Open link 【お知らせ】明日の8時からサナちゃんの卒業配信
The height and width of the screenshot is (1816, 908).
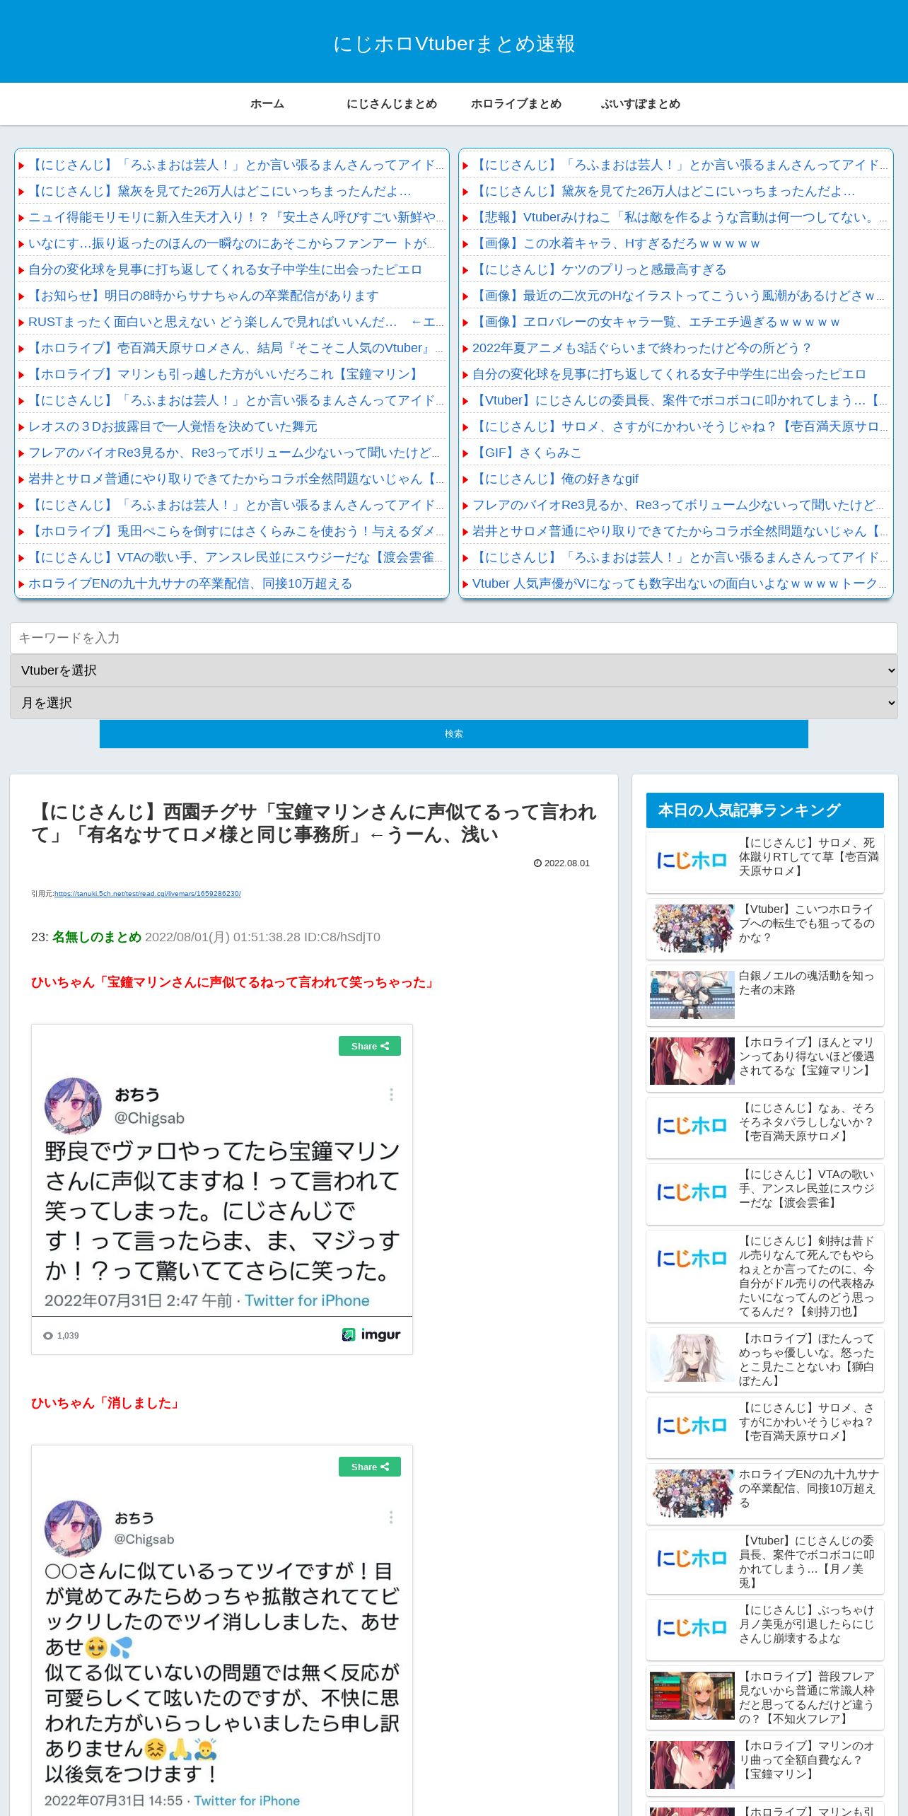coord(204,296)
